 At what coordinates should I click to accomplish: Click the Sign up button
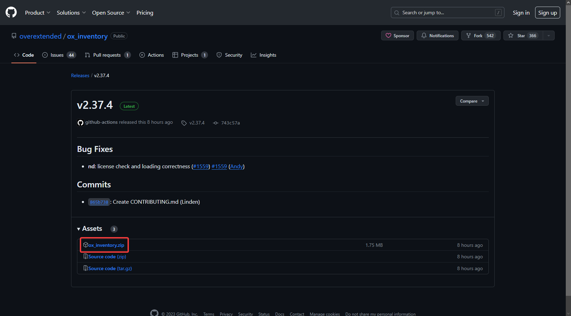(x=547, y=13)
